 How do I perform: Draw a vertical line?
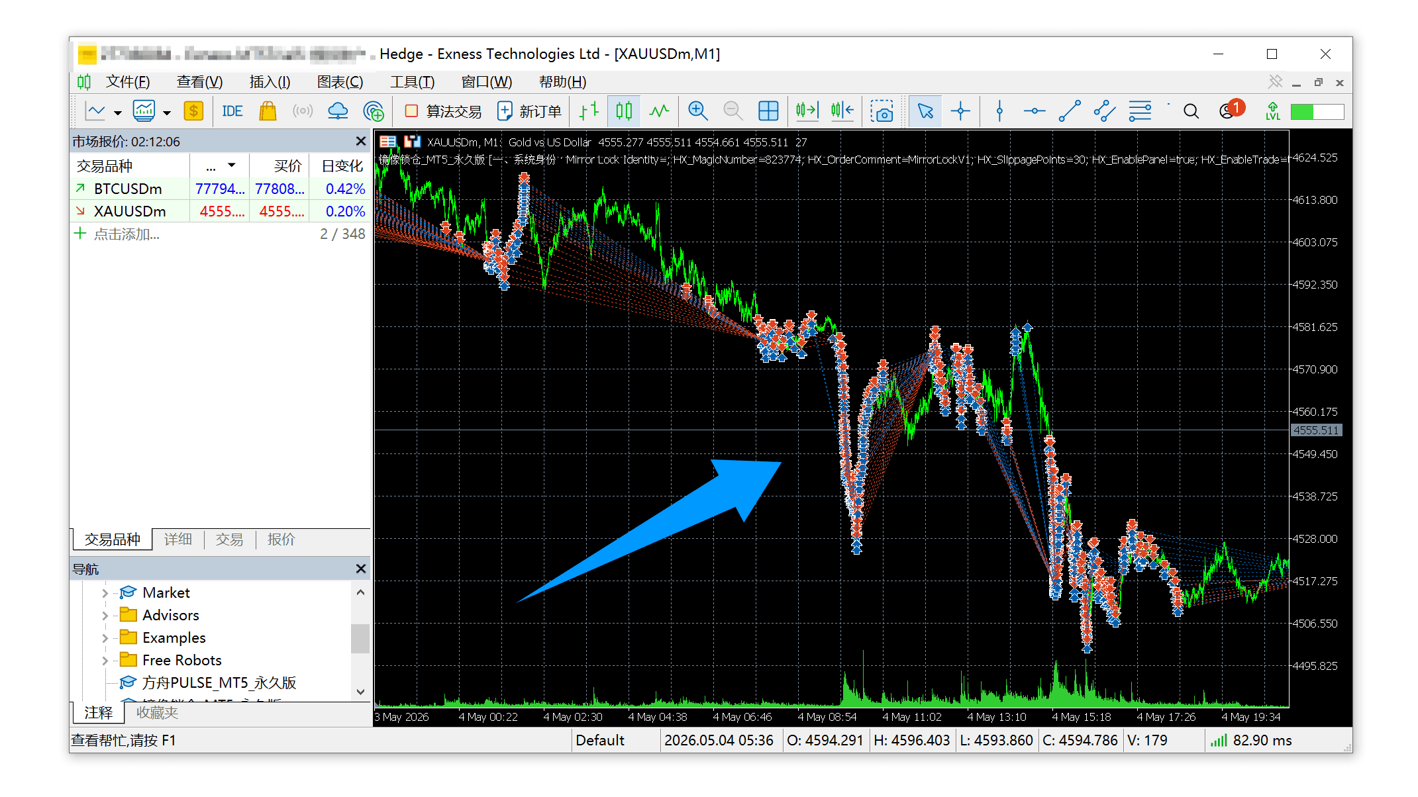999,111
